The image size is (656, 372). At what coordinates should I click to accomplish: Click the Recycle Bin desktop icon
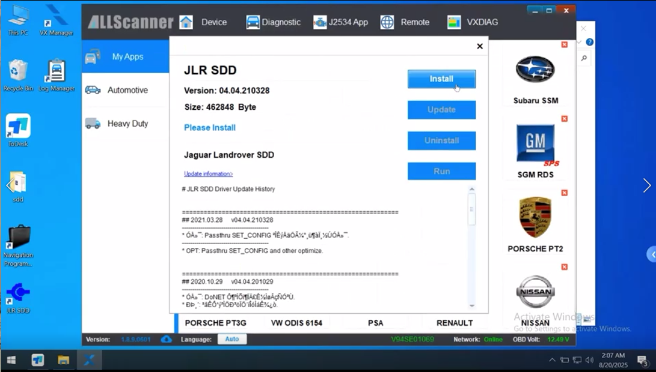18,75
